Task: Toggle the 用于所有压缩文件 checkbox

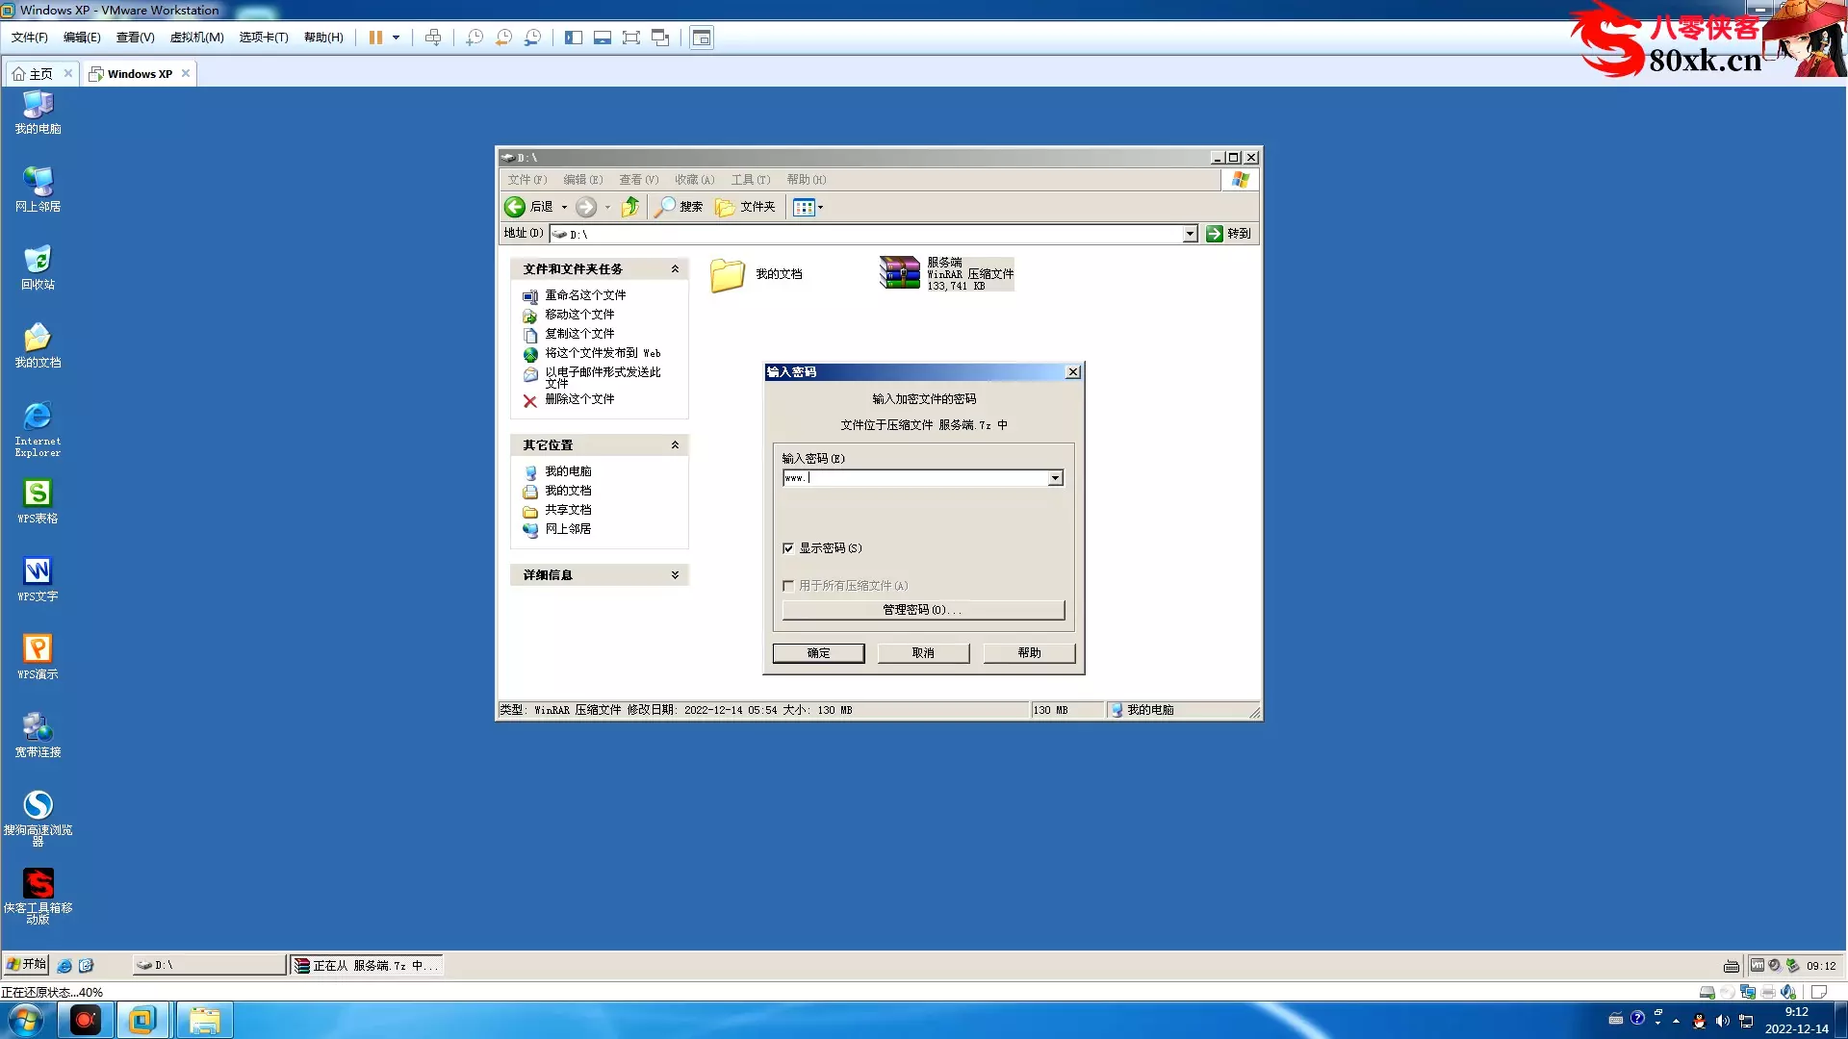Action: (788, 586)
